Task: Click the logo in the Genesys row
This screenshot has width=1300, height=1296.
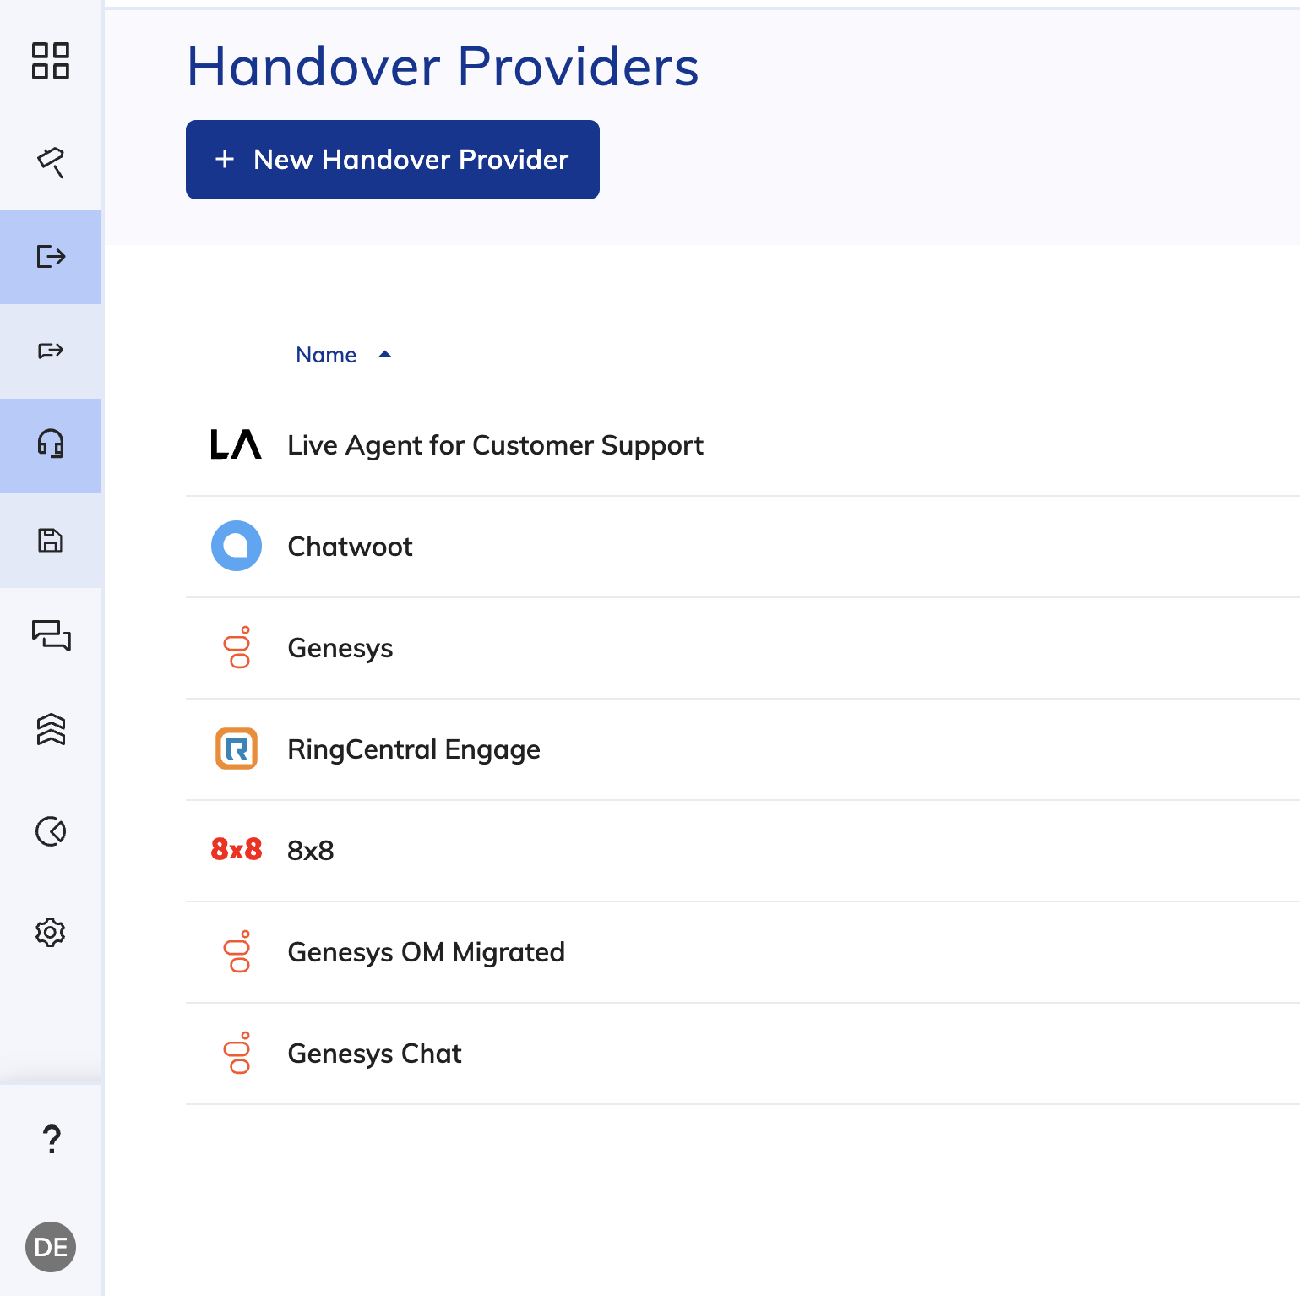Action: (x=237, y=647)
